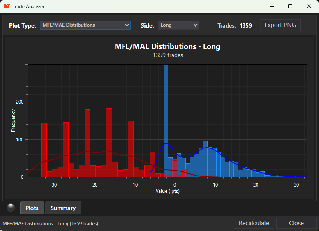This screenshot has width=319, height=231.
Task: Switch to the Summary tab
Action: tap(63, 208)
